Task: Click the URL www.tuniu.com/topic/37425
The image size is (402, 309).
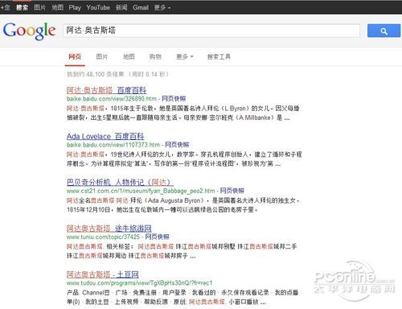Action: pos(103,237)
